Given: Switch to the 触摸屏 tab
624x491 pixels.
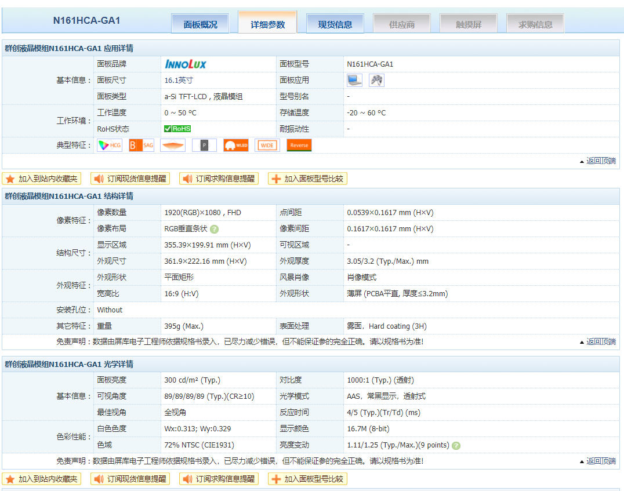Looking at the screenshot, I should click(x=468, y=23).
